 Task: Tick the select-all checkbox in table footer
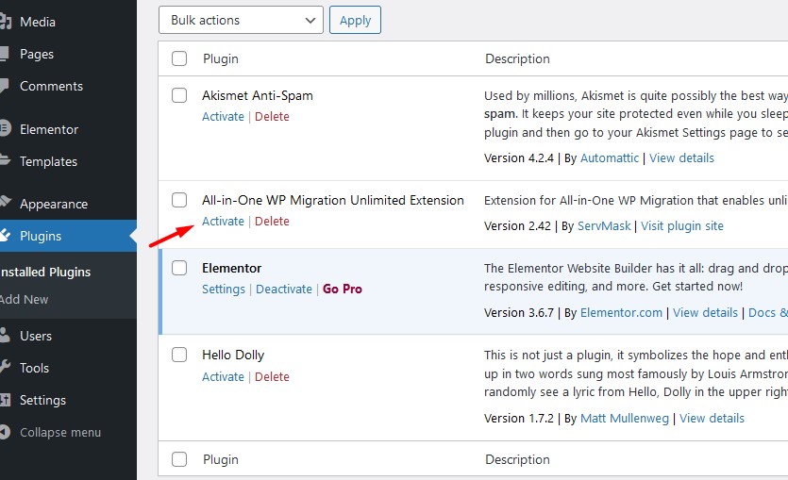179,459
